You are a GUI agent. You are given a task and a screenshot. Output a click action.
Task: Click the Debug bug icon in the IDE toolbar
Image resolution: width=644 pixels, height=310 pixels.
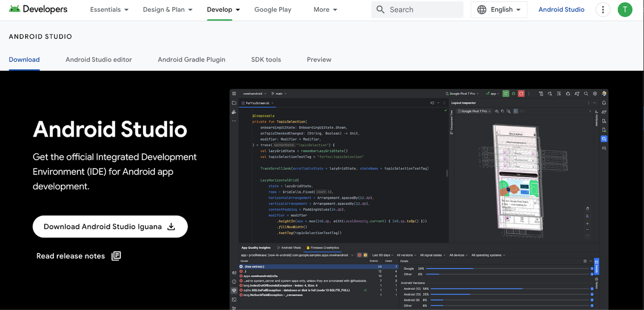pos(513,94)
